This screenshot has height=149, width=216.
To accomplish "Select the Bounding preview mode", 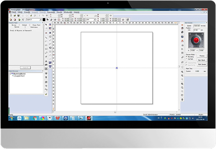I will point(187,57).
